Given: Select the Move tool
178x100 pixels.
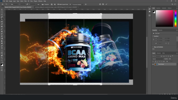Looking at the screenshot, I should 2,10.
